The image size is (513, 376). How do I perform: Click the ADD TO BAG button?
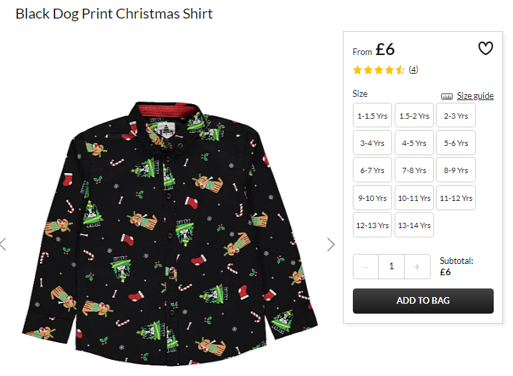coord(423,300)
